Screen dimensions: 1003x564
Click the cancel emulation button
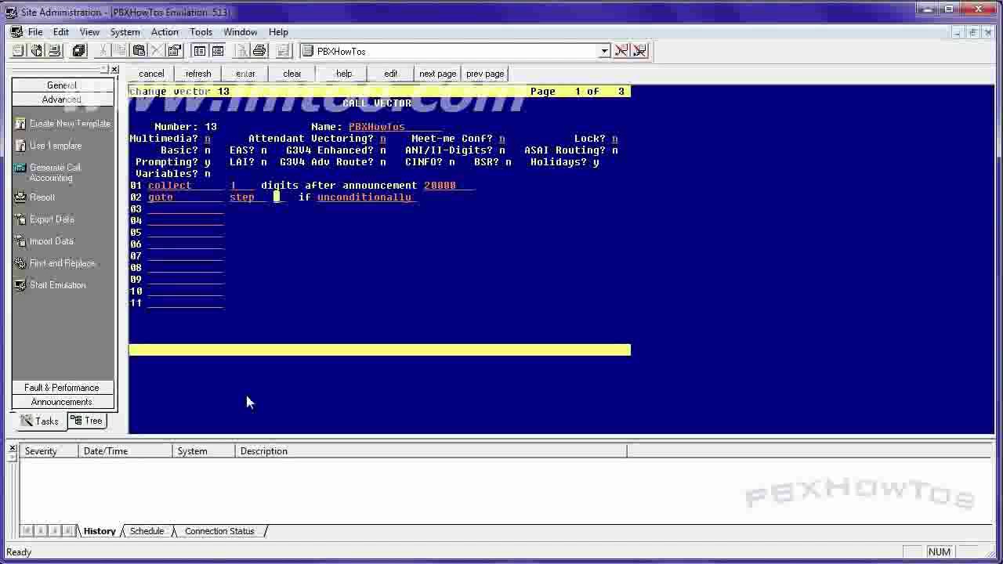tap(151, 74)
